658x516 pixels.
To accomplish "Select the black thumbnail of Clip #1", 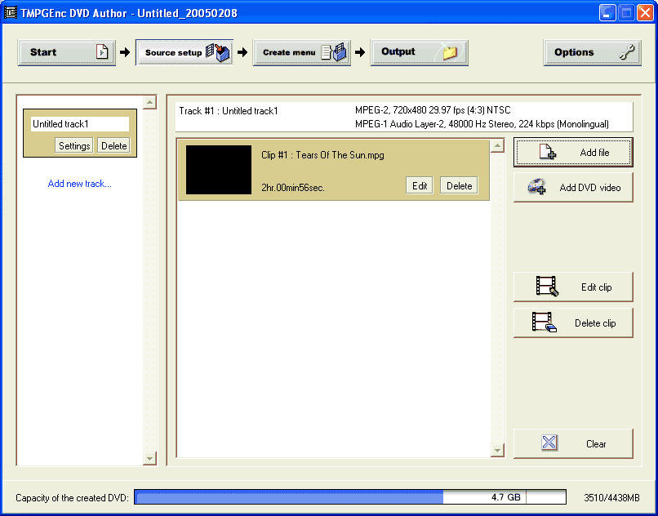I will tap(219, 170).
